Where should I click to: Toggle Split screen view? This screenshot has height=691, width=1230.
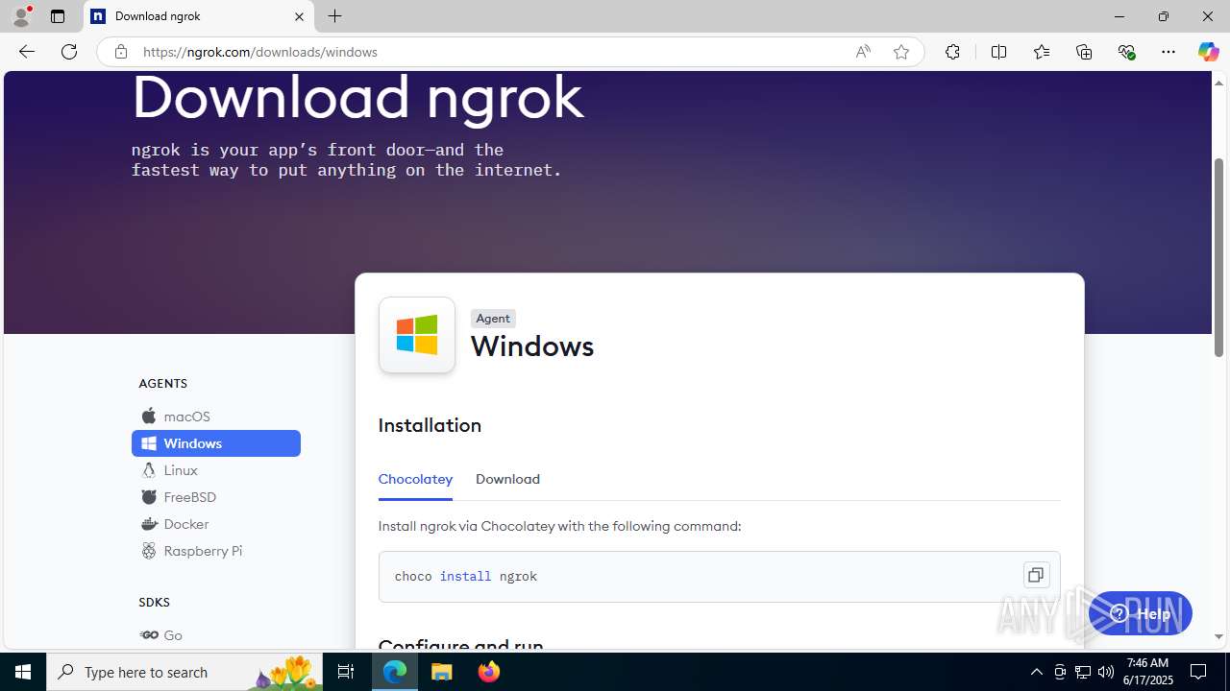(x=998, y=52)
